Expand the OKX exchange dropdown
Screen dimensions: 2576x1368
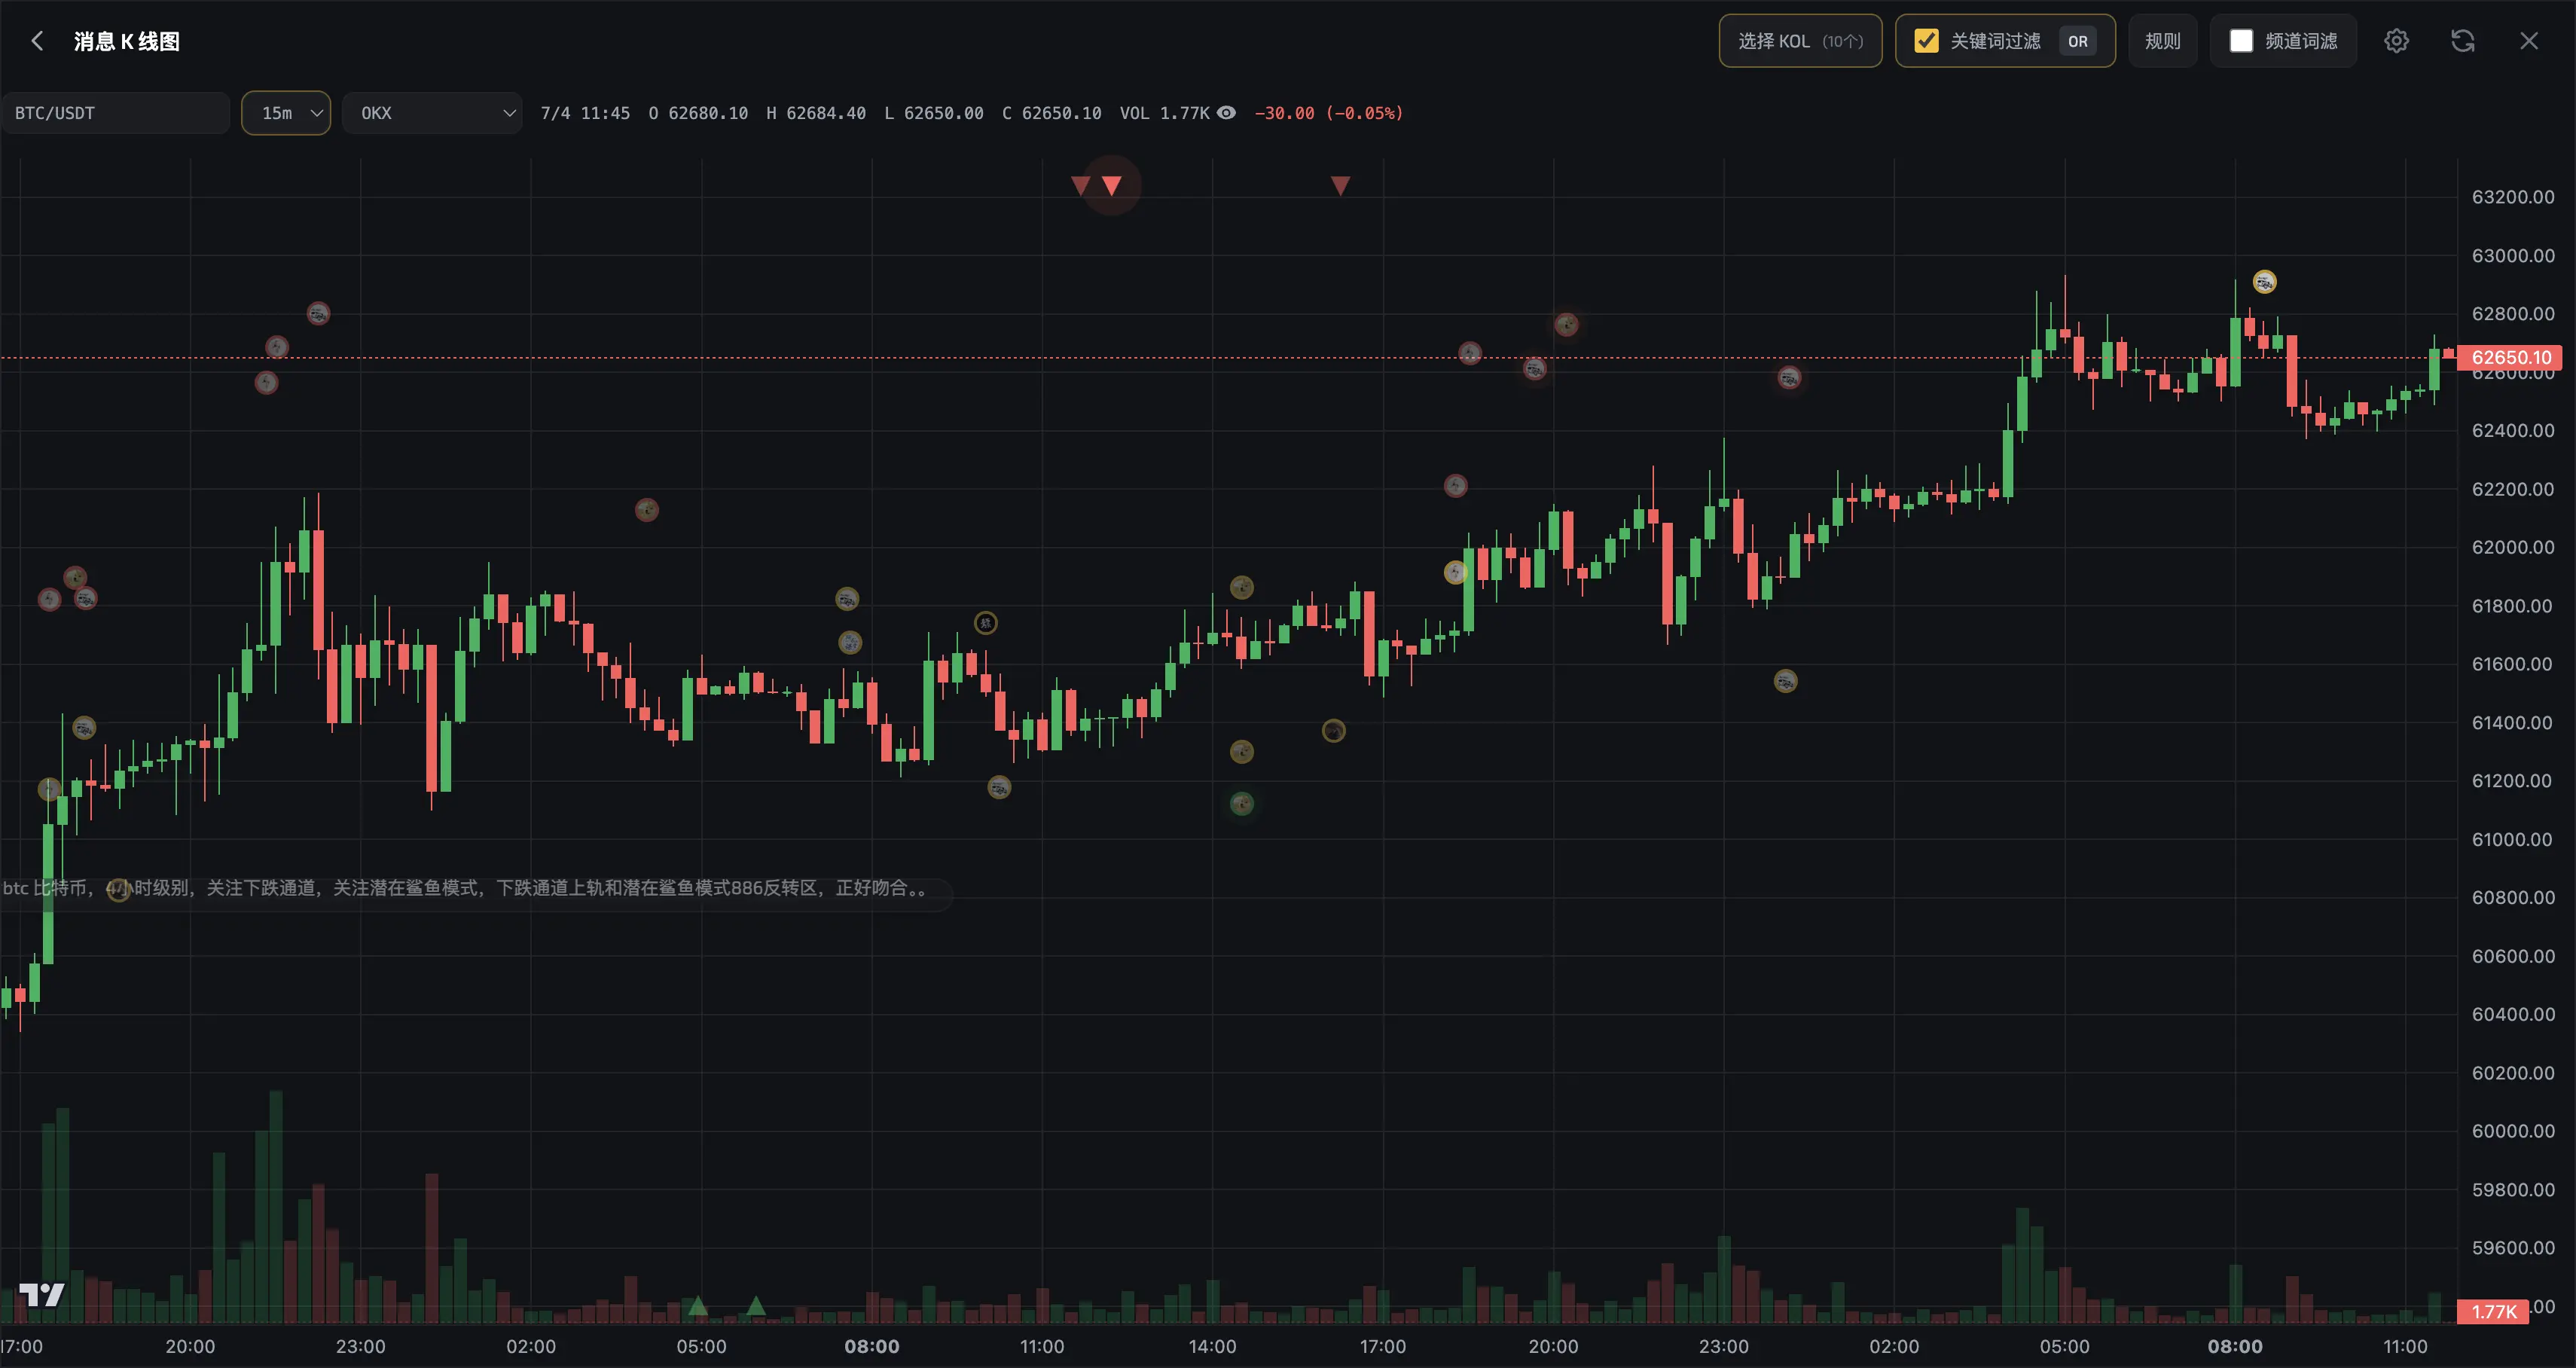pyautogui.click(x=432, y=113)
